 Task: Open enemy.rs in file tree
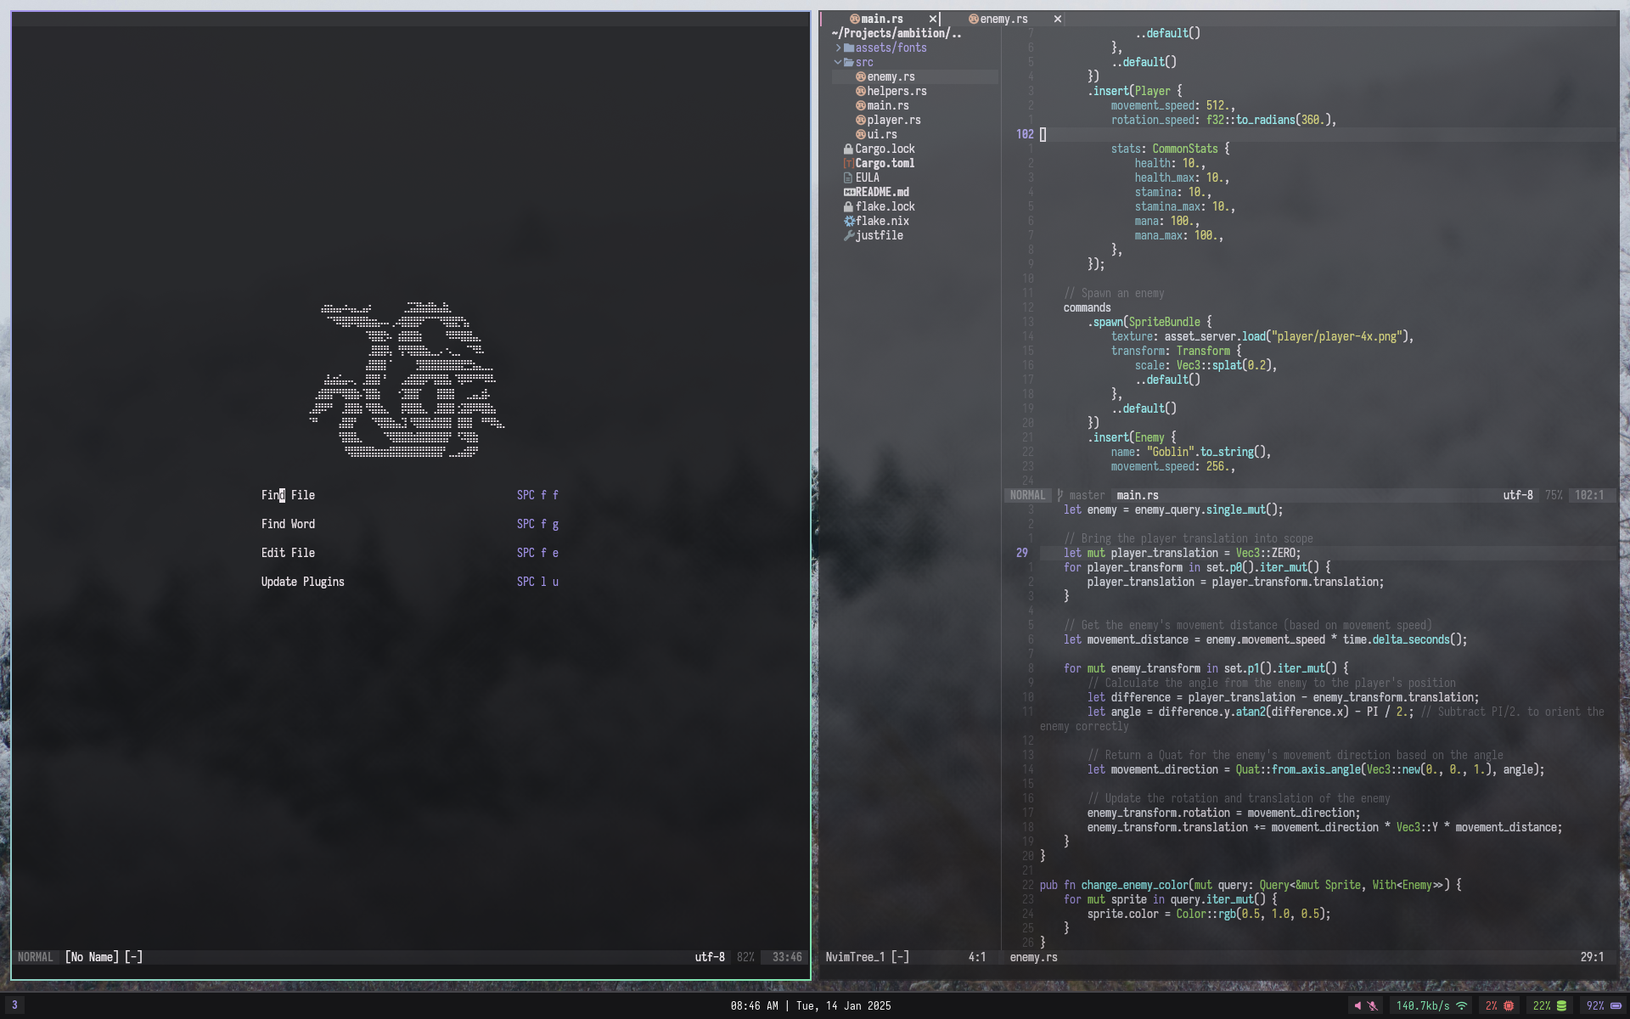pos(888,76)
